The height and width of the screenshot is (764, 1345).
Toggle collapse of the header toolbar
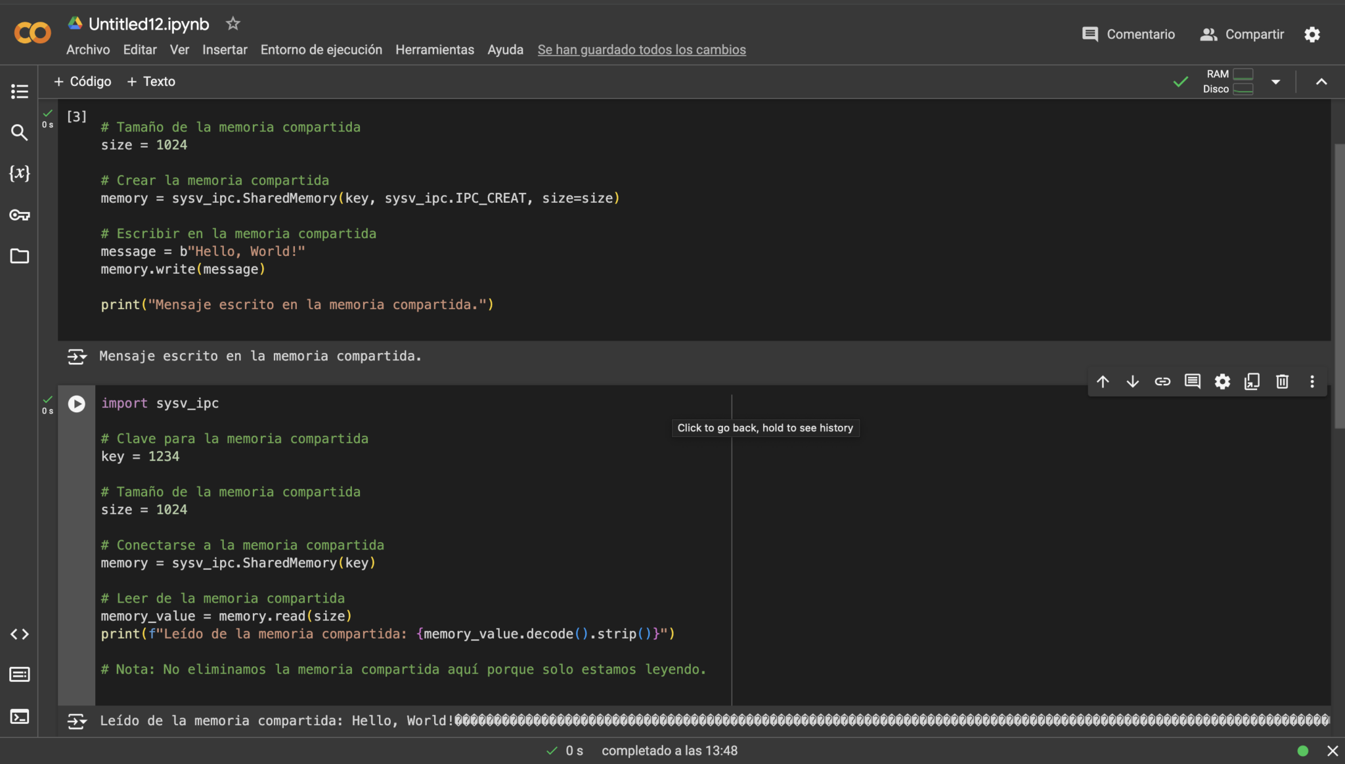1321,81
